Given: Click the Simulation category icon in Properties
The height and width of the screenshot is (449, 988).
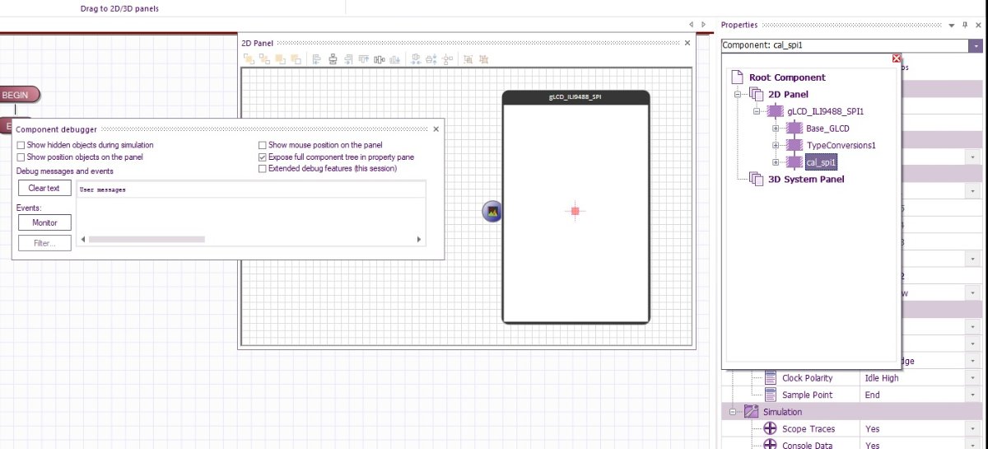Looking at the screenshot, I should (751, 412).
